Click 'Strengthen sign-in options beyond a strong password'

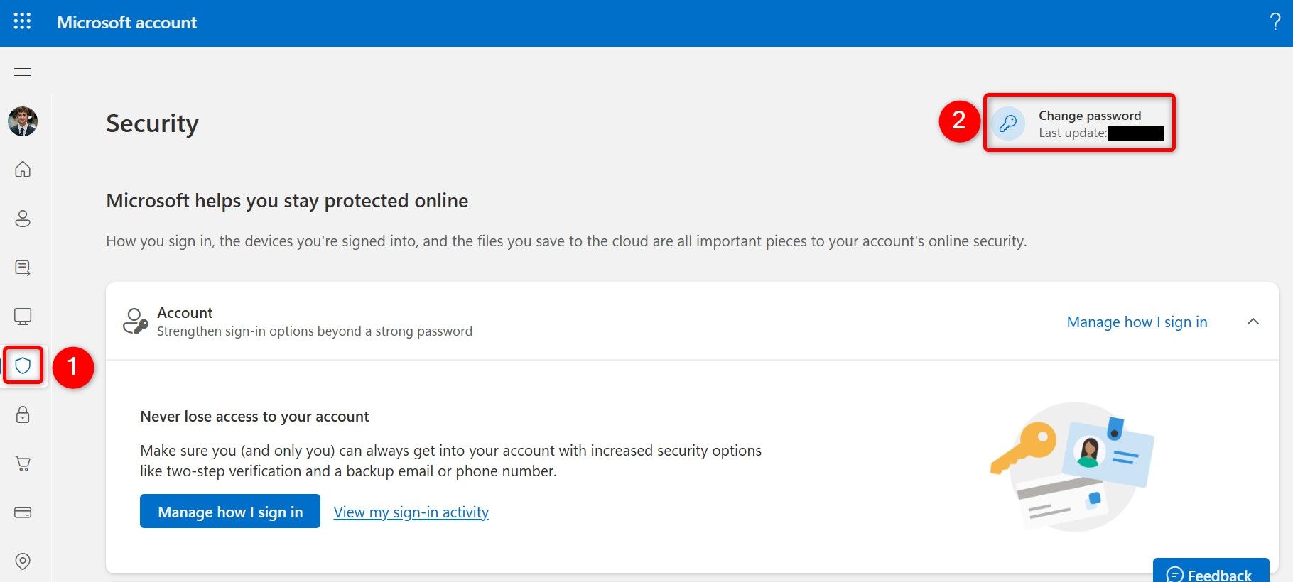click(315, 331)
